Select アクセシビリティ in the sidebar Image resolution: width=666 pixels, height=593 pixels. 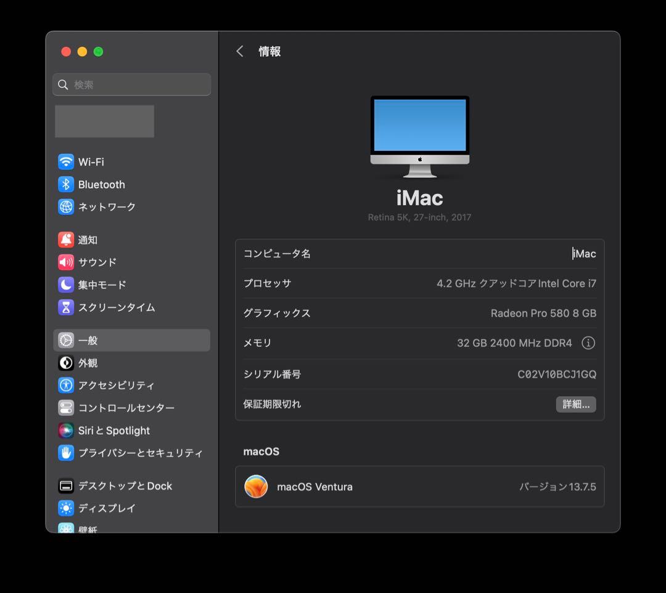pos(65,385)
